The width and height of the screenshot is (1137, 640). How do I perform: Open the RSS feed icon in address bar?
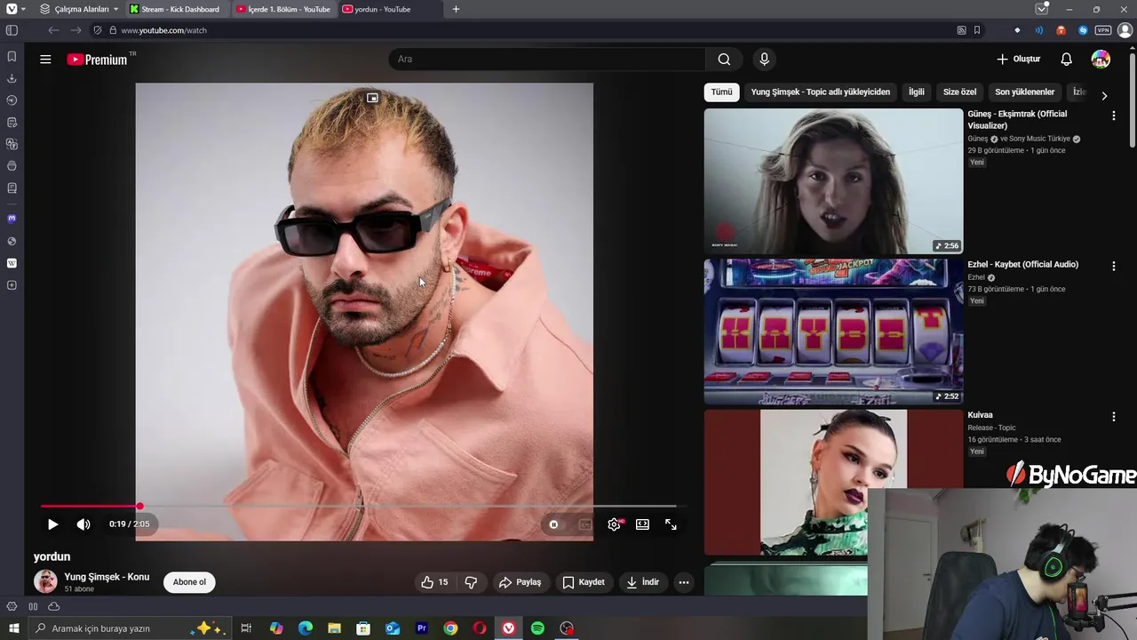(x=961, y=30)
